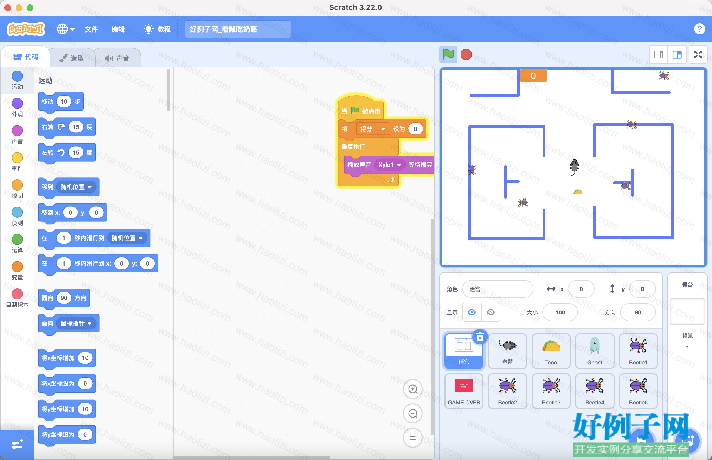712x460 pixels.
Task: Switch to the 造型 tab
Action: click(x=72, y=58)
